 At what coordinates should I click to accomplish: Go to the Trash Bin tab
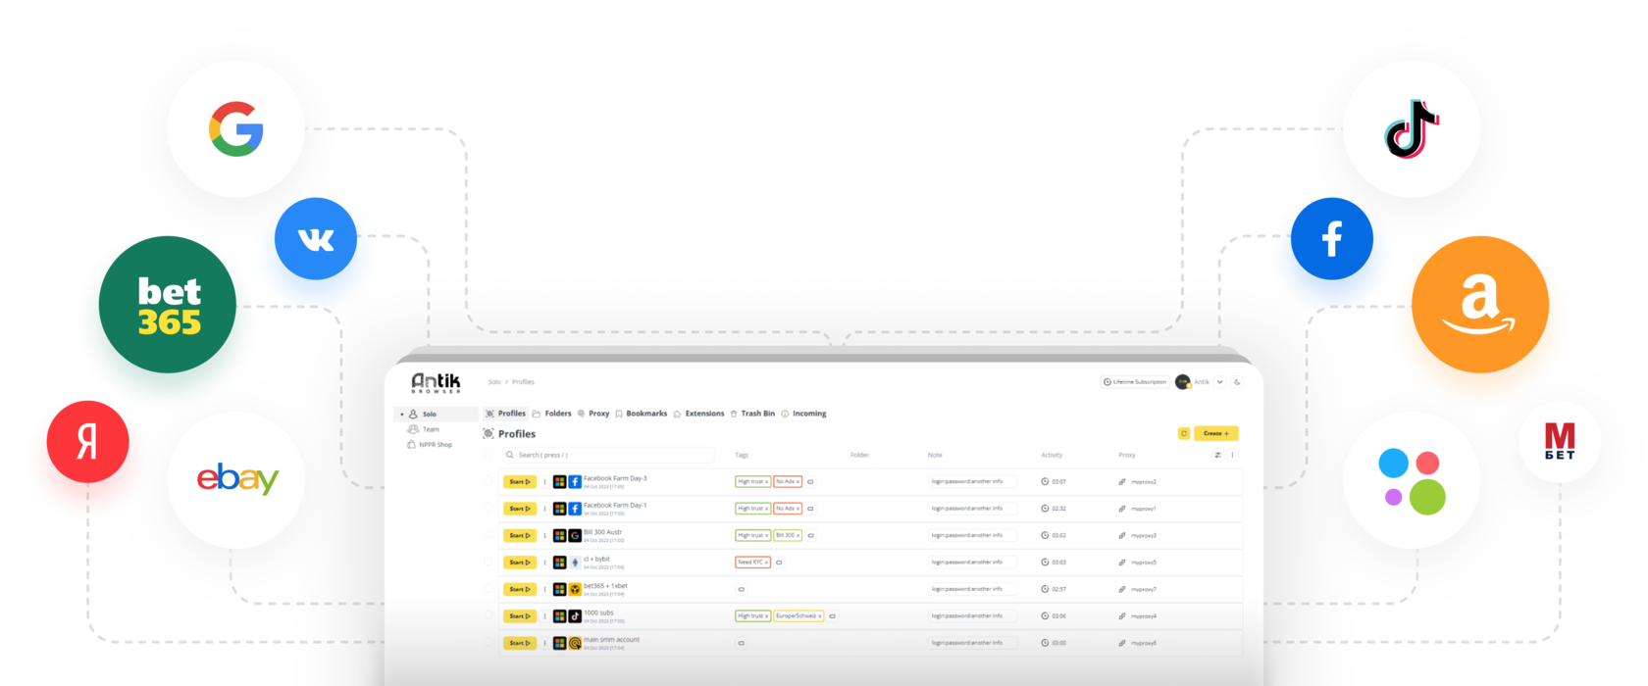tap(752, 414)
